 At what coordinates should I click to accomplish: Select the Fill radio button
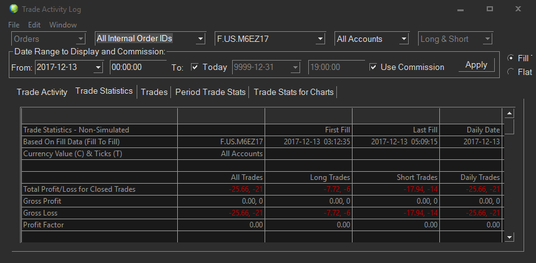[510, 58]
